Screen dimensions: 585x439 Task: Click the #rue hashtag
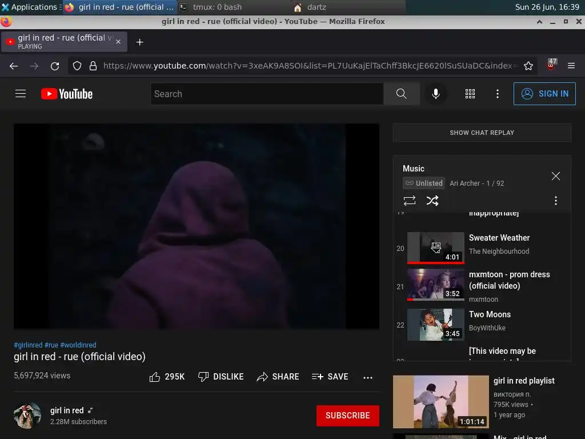coord(51,345)
